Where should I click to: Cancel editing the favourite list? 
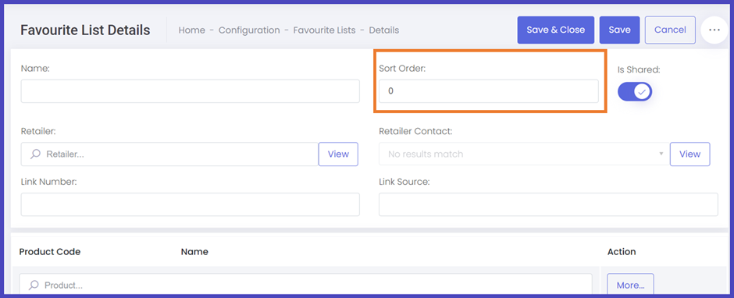pos(670,30)
